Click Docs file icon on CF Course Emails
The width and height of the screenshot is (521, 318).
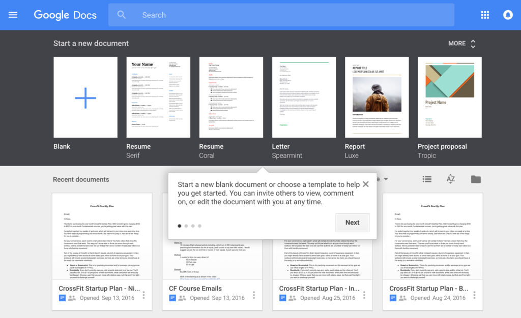click(x=172, y=298)
